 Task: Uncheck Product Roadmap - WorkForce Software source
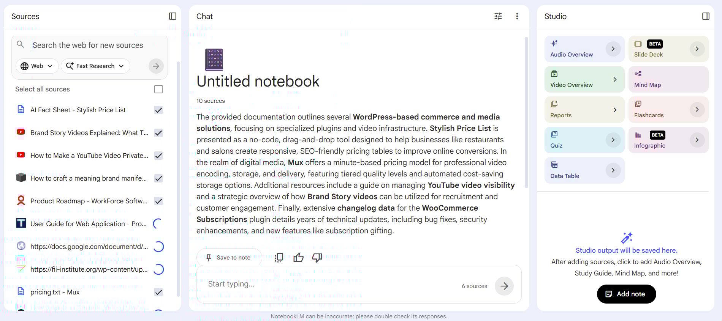coord(158,201)
